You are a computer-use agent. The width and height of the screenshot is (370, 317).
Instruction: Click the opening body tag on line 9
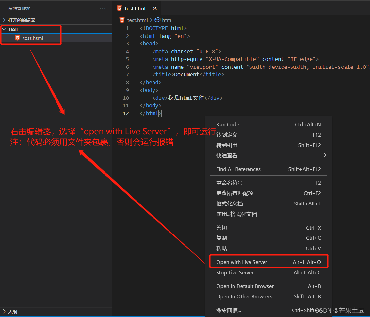coord(149,90)
